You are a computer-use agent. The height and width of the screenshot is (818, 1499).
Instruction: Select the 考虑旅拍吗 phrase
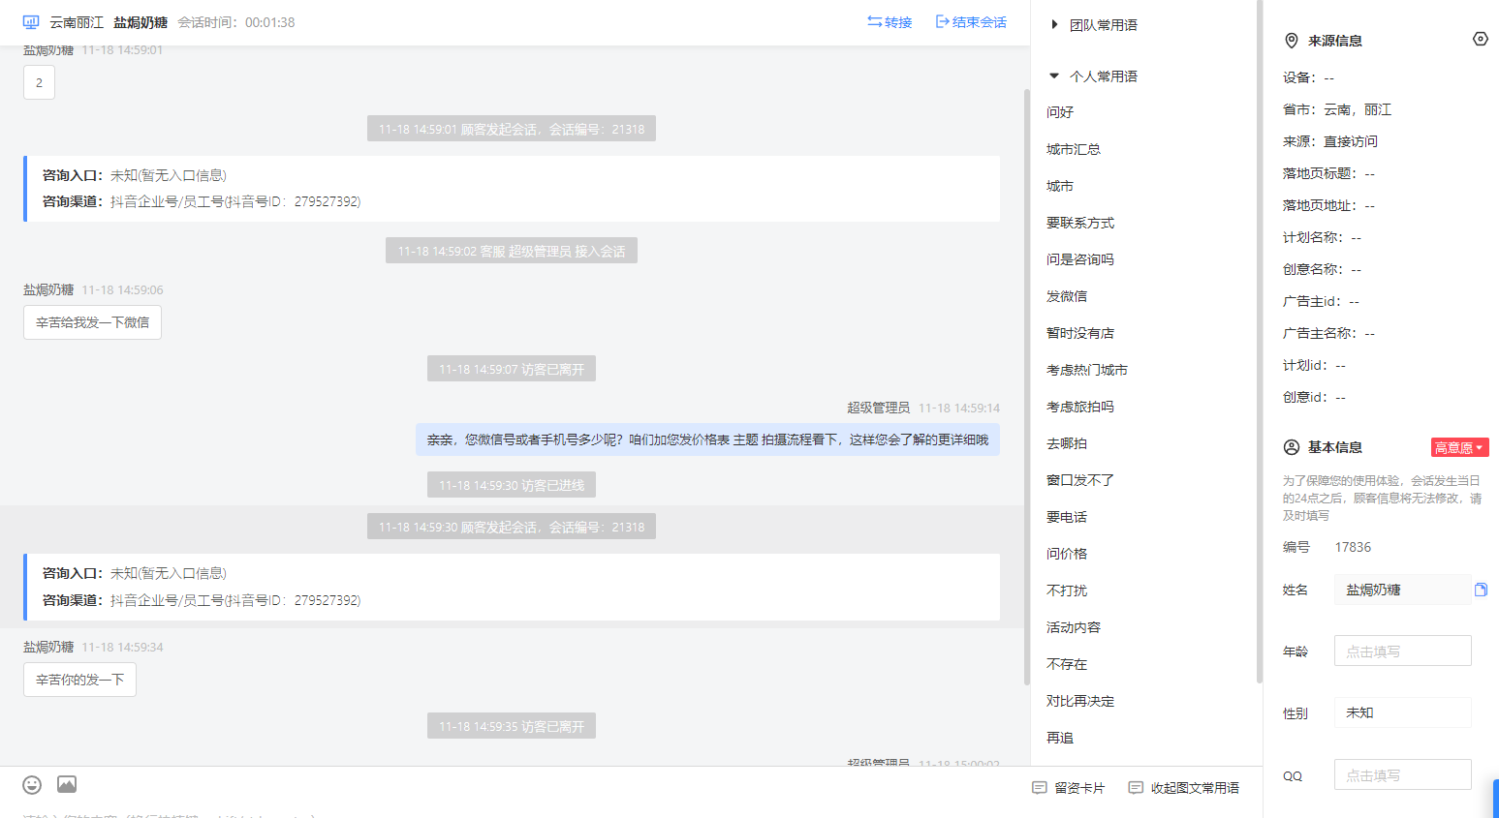(x=1080, y=407)
